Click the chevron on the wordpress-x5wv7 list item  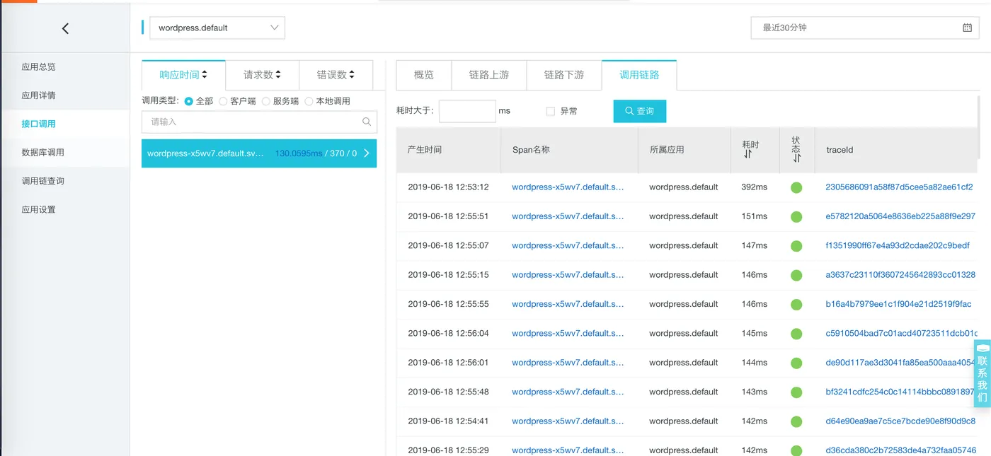[x=367, y=153]
